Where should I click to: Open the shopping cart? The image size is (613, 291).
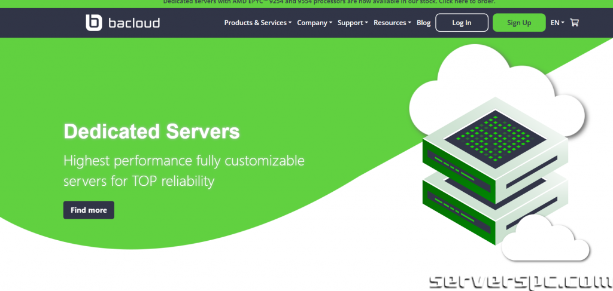click(x=575, y=23)
